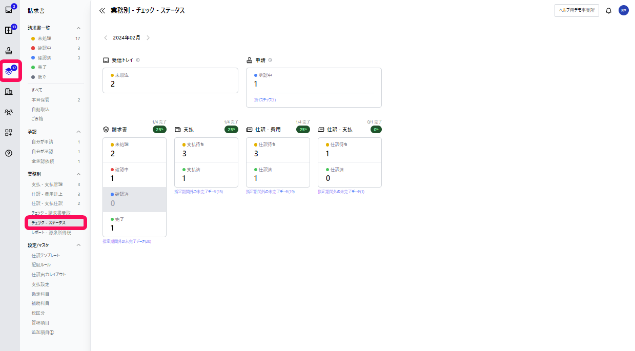Collapse the 設定/マスタ section

pos(78,245)
